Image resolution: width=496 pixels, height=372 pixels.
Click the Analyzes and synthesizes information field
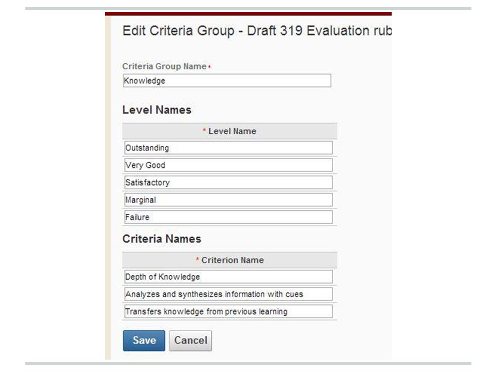point(228,294)
